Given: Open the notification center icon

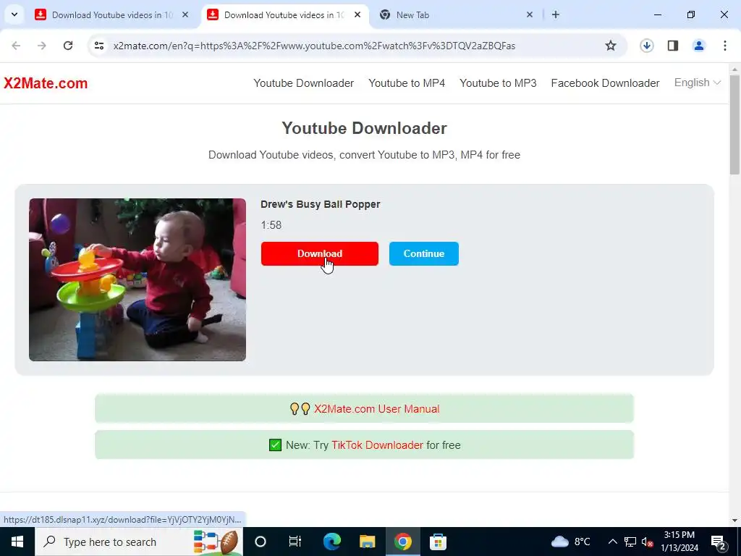Looking at the screenshot, I should [719, 542].
